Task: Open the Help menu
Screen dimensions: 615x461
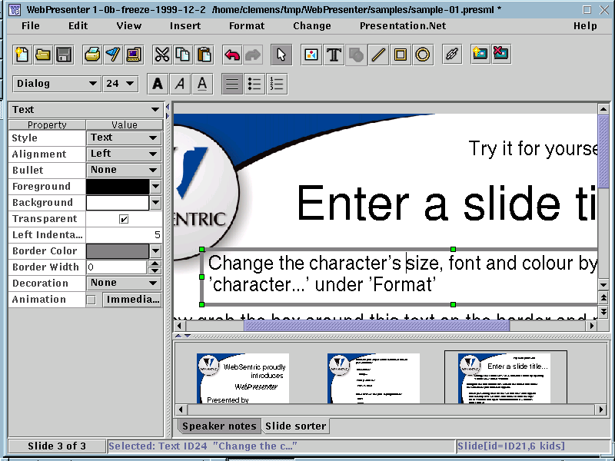Action: (x=585, y=26)
